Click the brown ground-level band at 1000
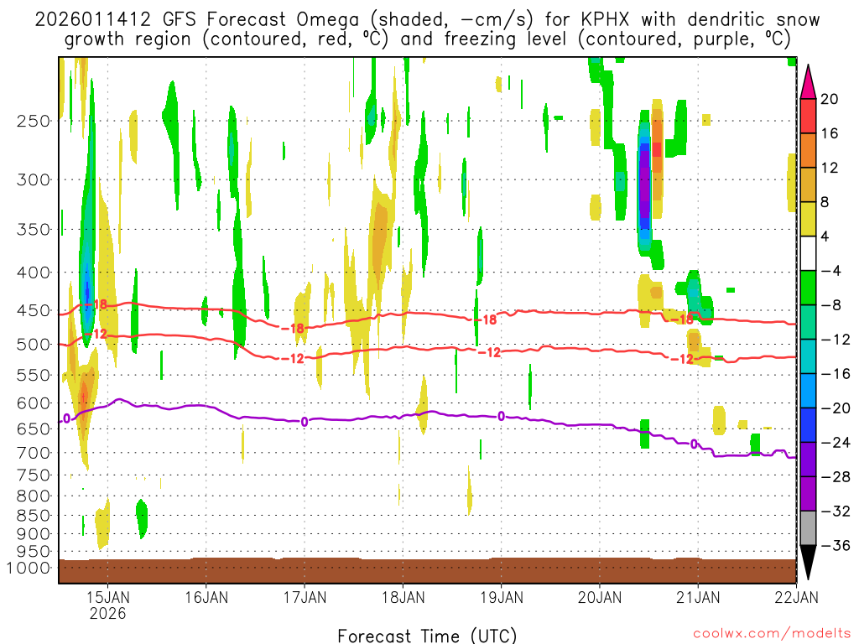This screenshot has width=859, height=644. click(427, 570)
